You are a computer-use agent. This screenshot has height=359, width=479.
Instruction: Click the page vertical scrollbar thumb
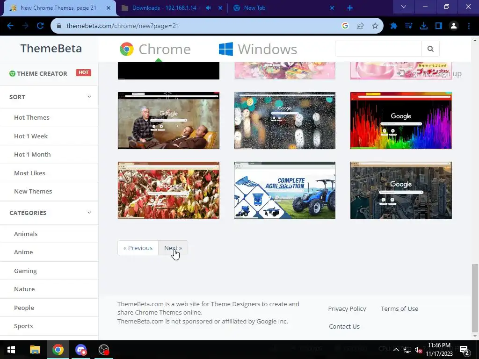[x=475, y=298]
